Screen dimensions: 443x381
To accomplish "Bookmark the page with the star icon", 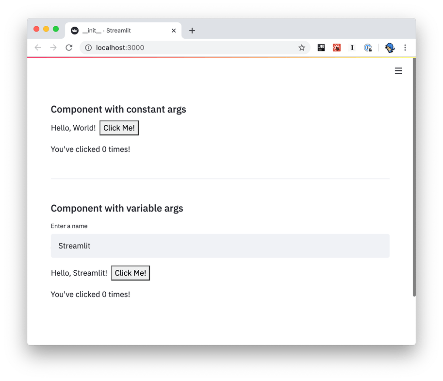I will tap(302, 48).
